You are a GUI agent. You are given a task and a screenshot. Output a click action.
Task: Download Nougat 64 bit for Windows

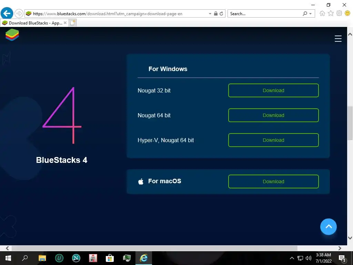coord(273,115)
